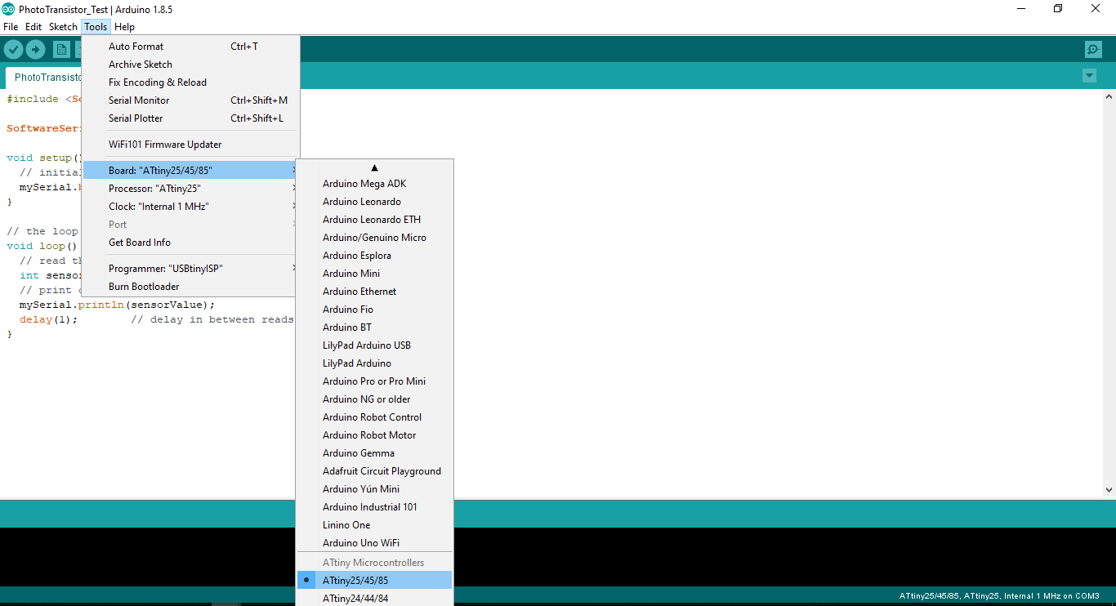The width and height of the screenshot is (1116, 606).
Task: Select Arduino Pro or Pro Mini
Action: [x=374, y=381]
